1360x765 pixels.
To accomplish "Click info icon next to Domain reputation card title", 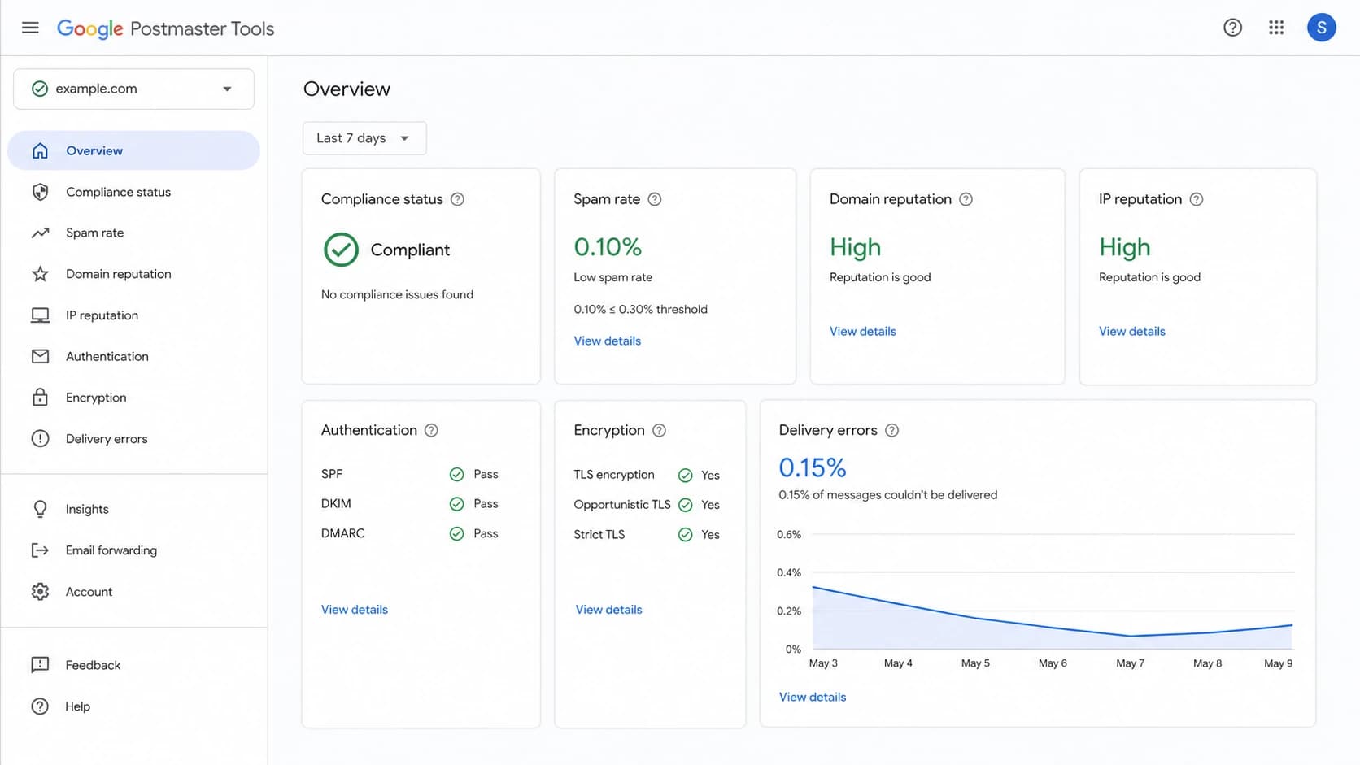I will pyautogui.click(x=966, y=199).
